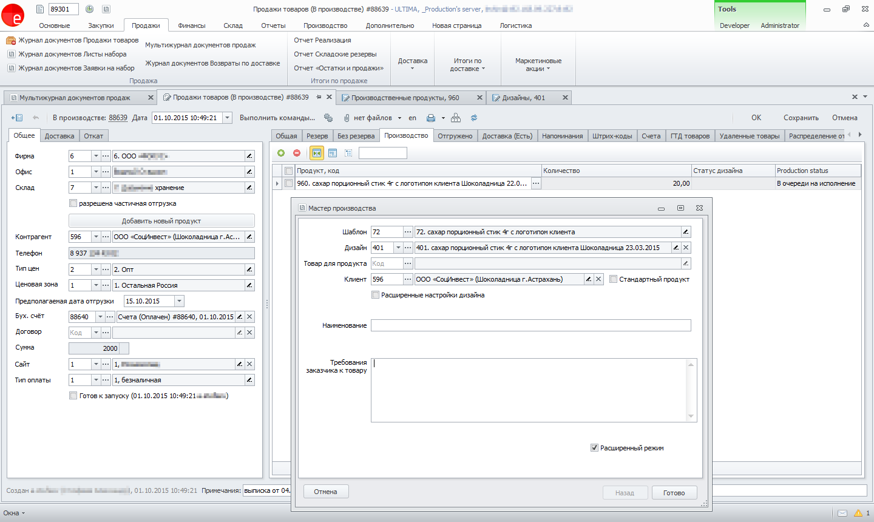Clear the Дизайн field with X icon
This screenshot has width=874, height=522.
click(686, 248)
